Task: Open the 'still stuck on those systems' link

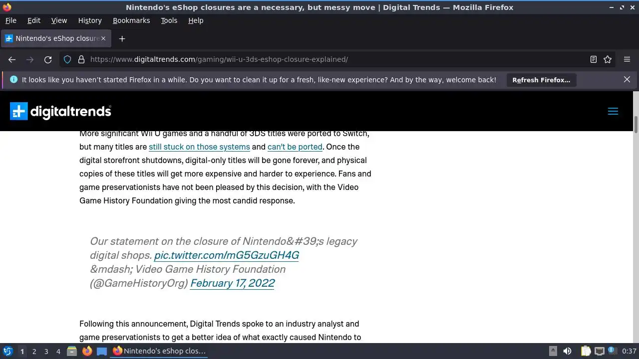Action: coord(199,147)
